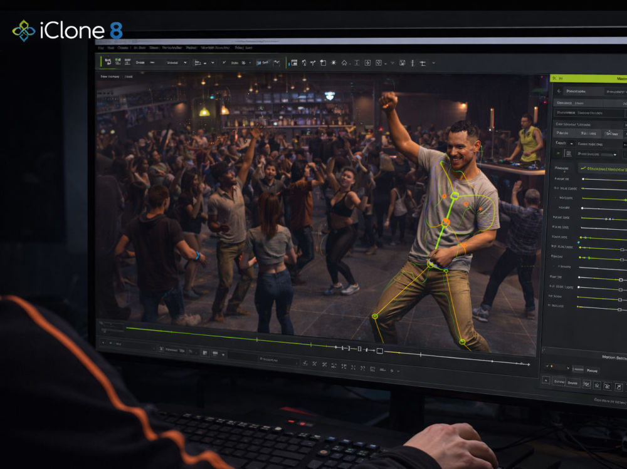Click the I-beam shaped toolbar icon

click(357, 63)
